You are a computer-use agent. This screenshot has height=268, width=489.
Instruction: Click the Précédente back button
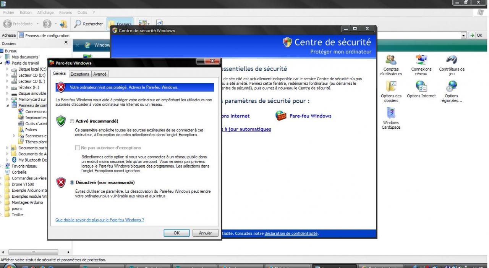(x=20, y=24)
